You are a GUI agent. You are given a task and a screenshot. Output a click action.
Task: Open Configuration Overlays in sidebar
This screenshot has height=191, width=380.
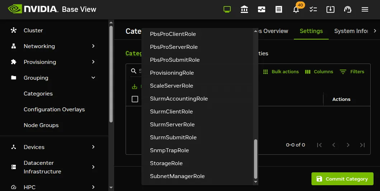54,109
